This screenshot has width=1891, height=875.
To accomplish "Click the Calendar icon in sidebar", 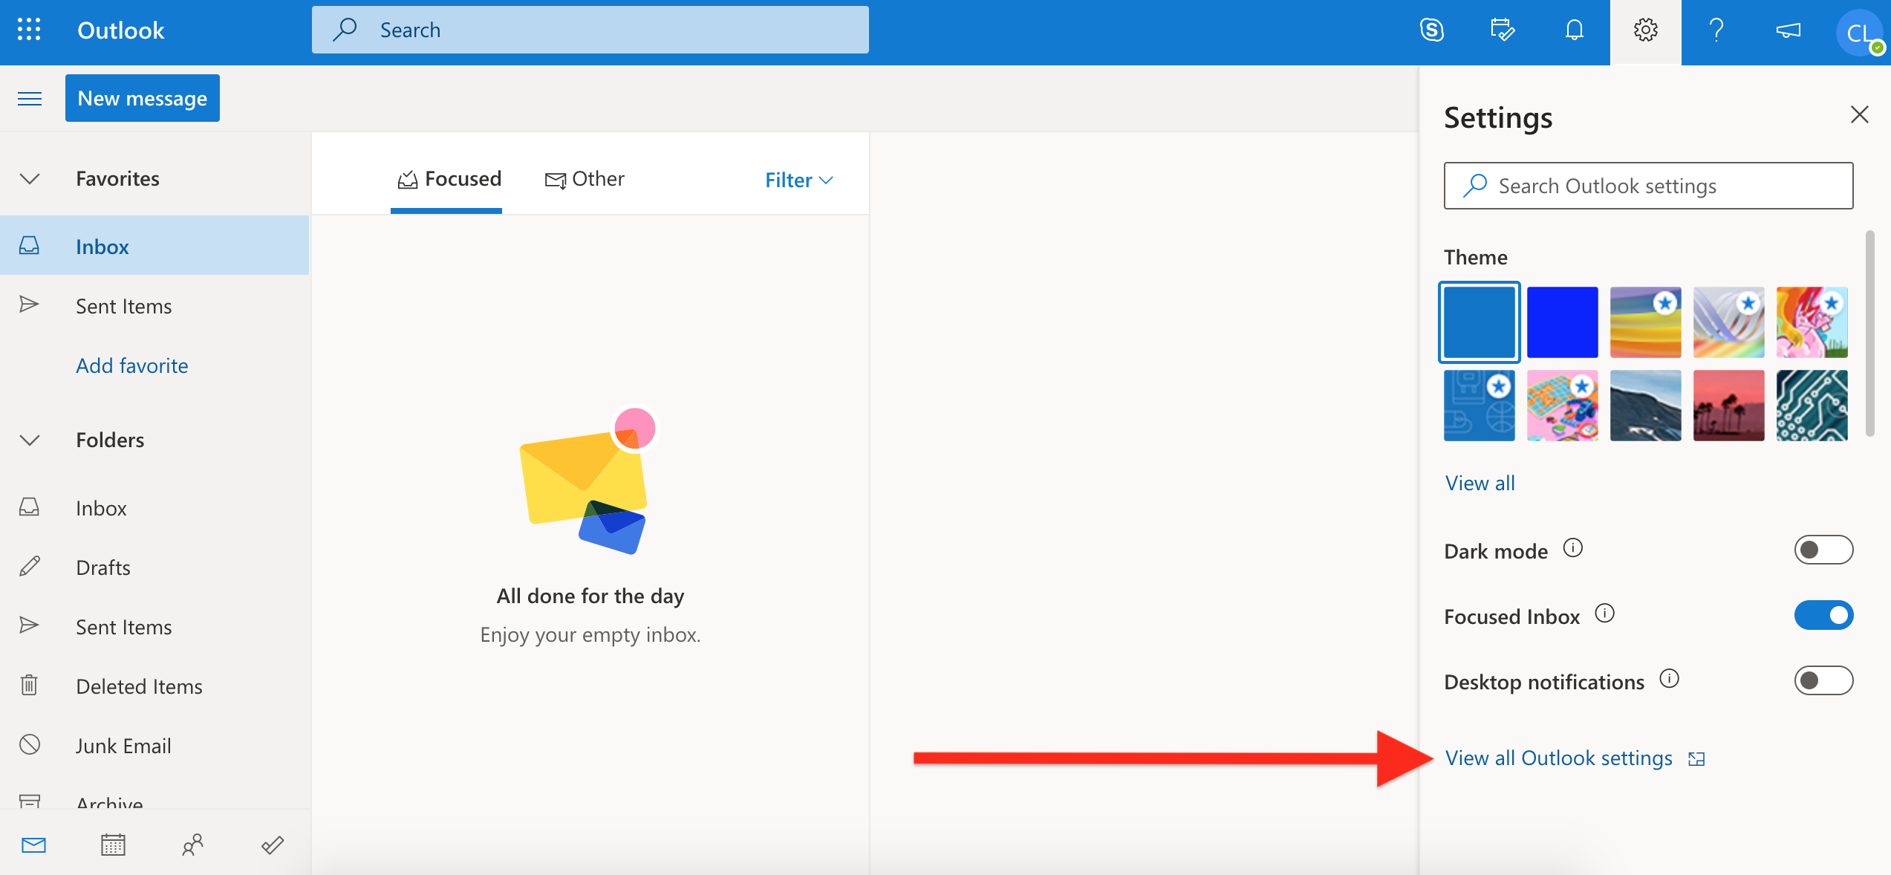I will click(114, 845).
